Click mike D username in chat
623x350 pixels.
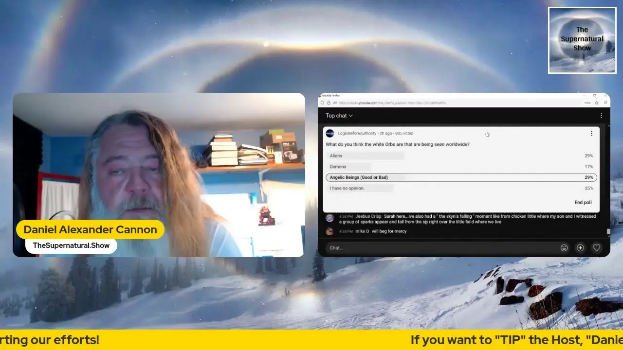(362, 231)
